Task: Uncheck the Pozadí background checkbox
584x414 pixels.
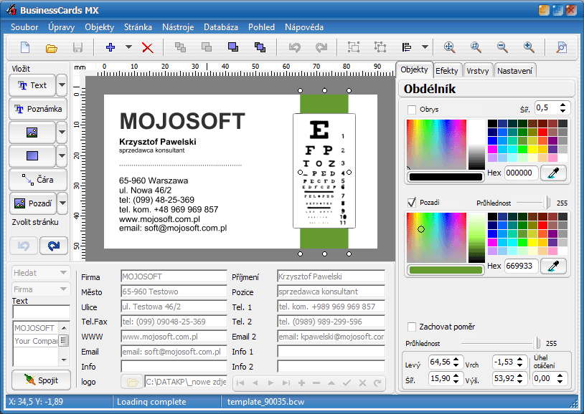Action: [x=412, y=203]
